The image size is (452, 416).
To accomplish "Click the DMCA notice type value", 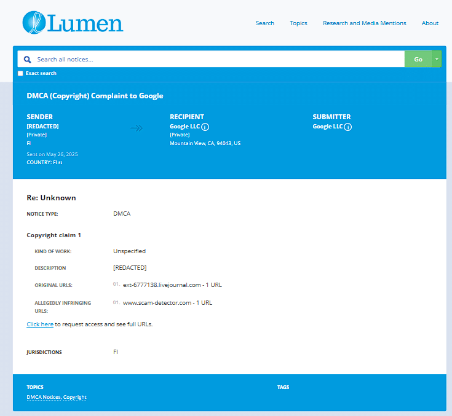I will [122, 214].
